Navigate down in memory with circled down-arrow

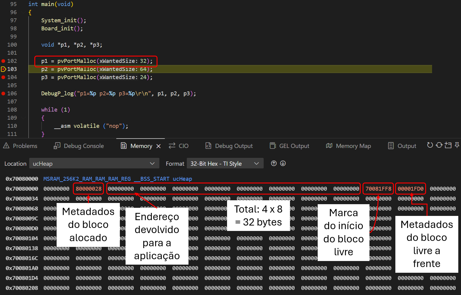(282, 163)
